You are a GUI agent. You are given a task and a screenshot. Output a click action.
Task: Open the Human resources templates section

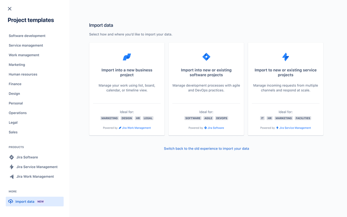(23, 74)
